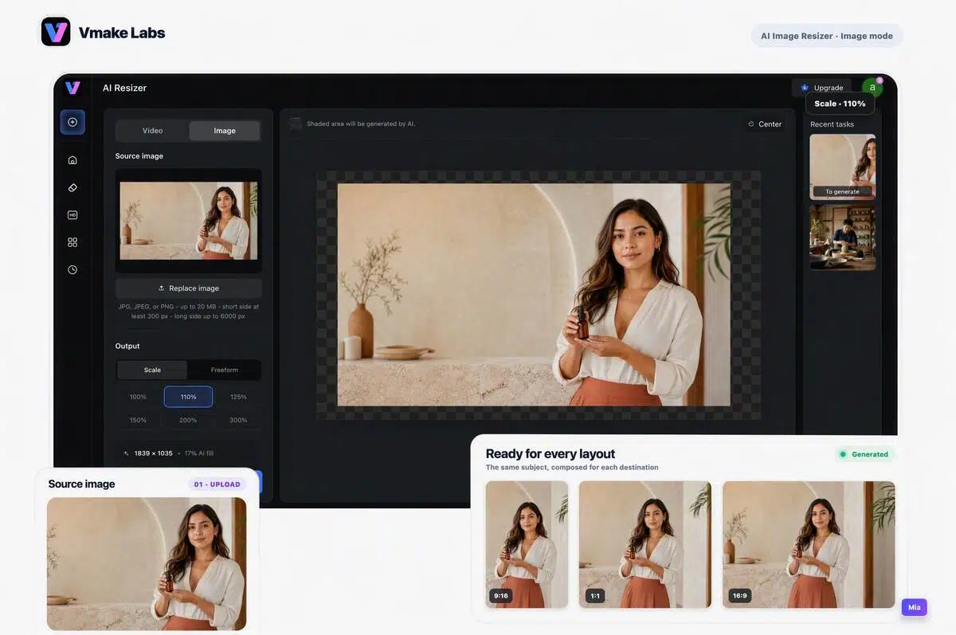956x635 pixels.
Task: Click the Mia badge
Action: [915, 607]
